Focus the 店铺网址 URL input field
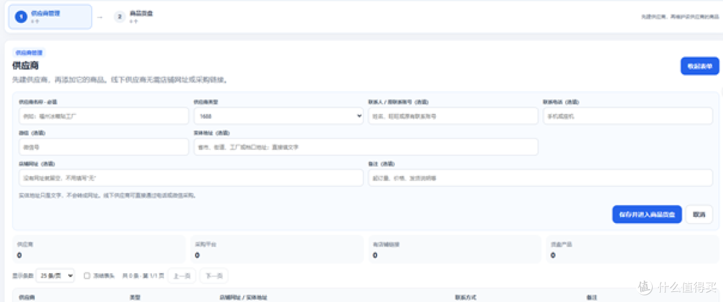The image size is (723, 302). pos(191,178)
